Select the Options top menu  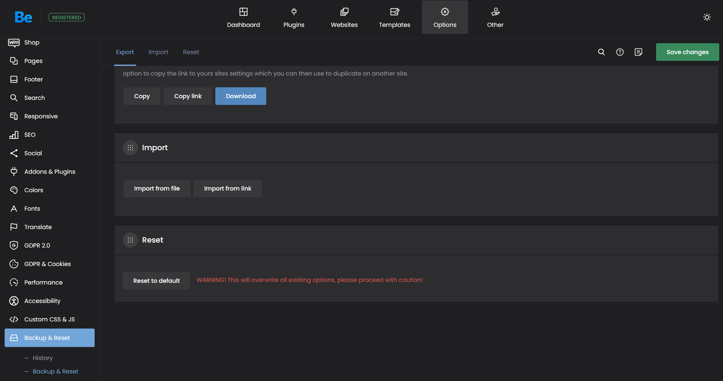pyautogui.click(x=445, y=17)
